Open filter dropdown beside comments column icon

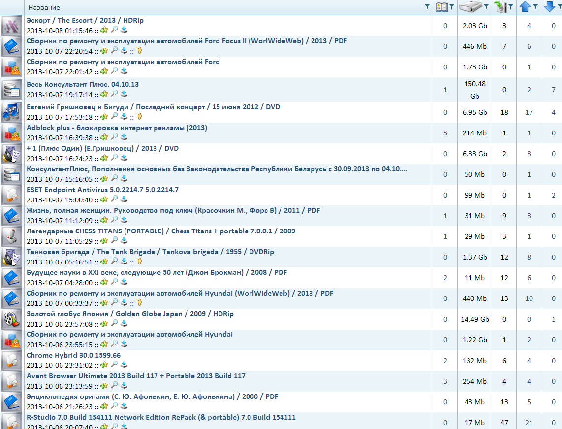click(452, 7)
